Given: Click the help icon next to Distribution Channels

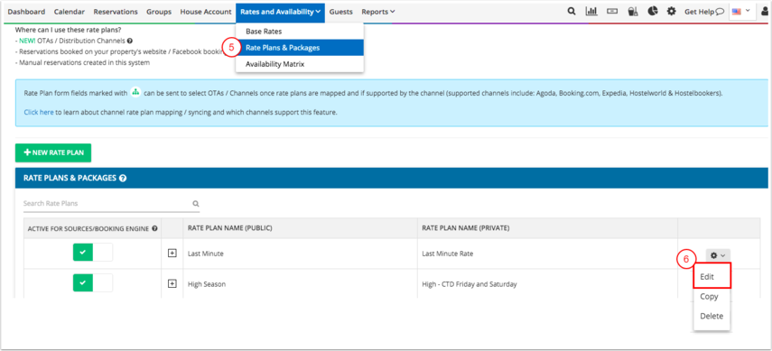Looking at the screenshot, I should pyautogui.click(x=129, y=42).
